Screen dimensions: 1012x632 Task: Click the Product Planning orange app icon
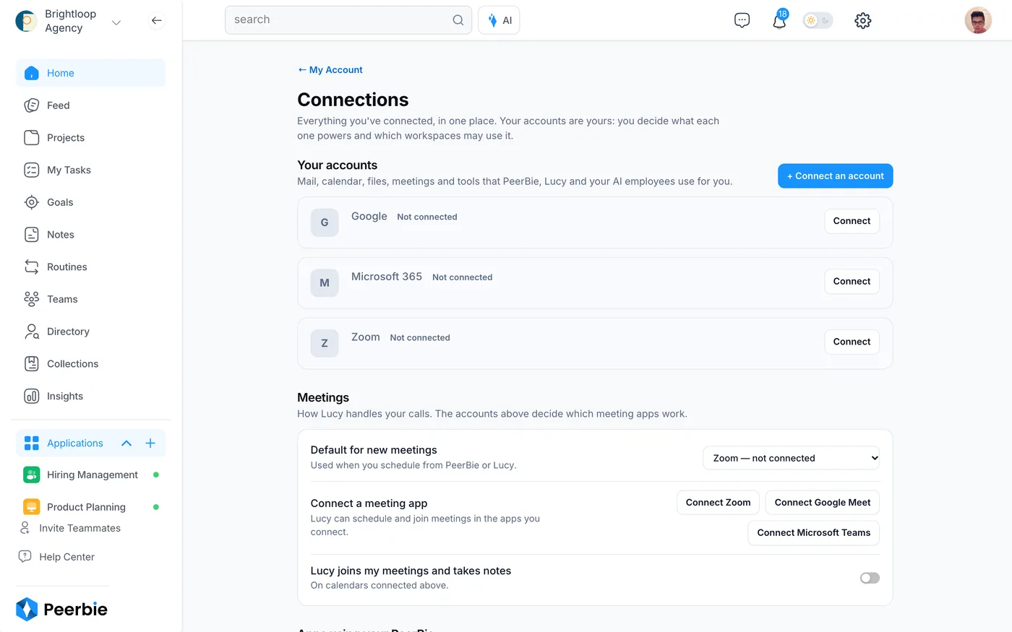click(x=31, y=507)
